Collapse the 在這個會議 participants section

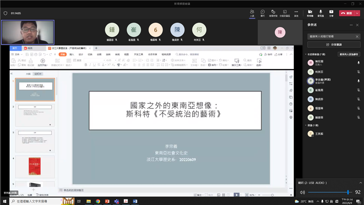pos(306,54)
